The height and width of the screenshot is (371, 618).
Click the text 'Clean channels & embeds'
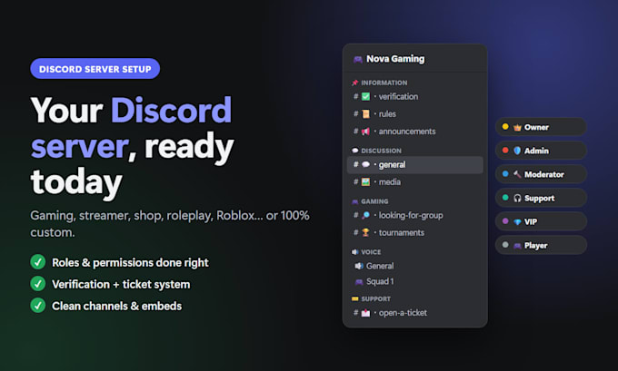tap(117, 306)
